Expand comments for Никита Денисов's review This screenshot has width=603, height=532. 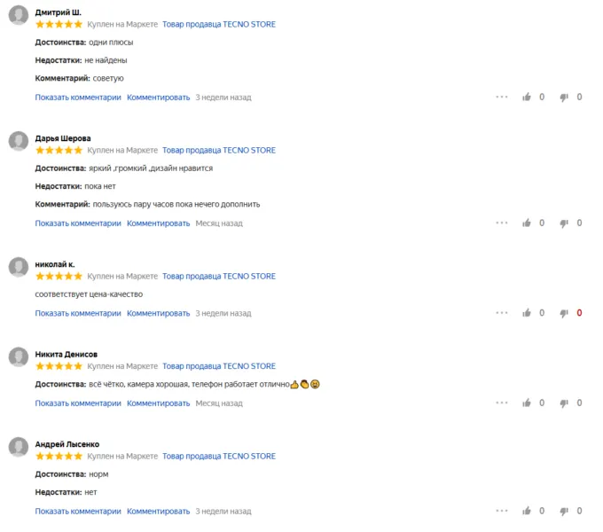(x=78, y=403)
